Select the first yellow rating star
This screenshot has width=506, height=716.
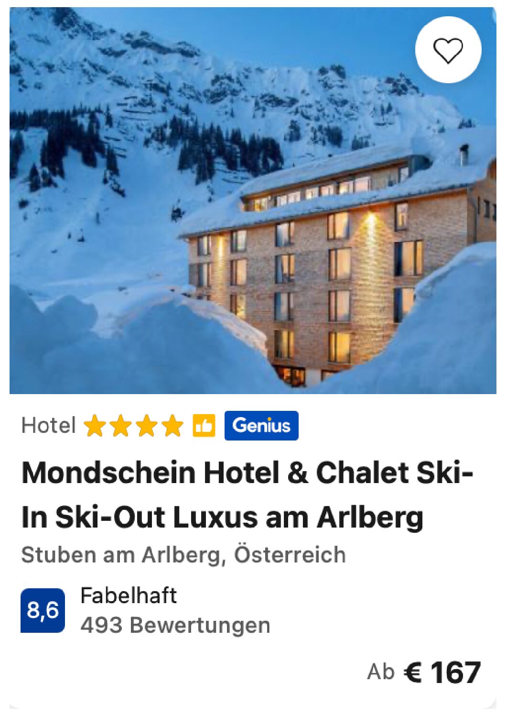(94, 425)
